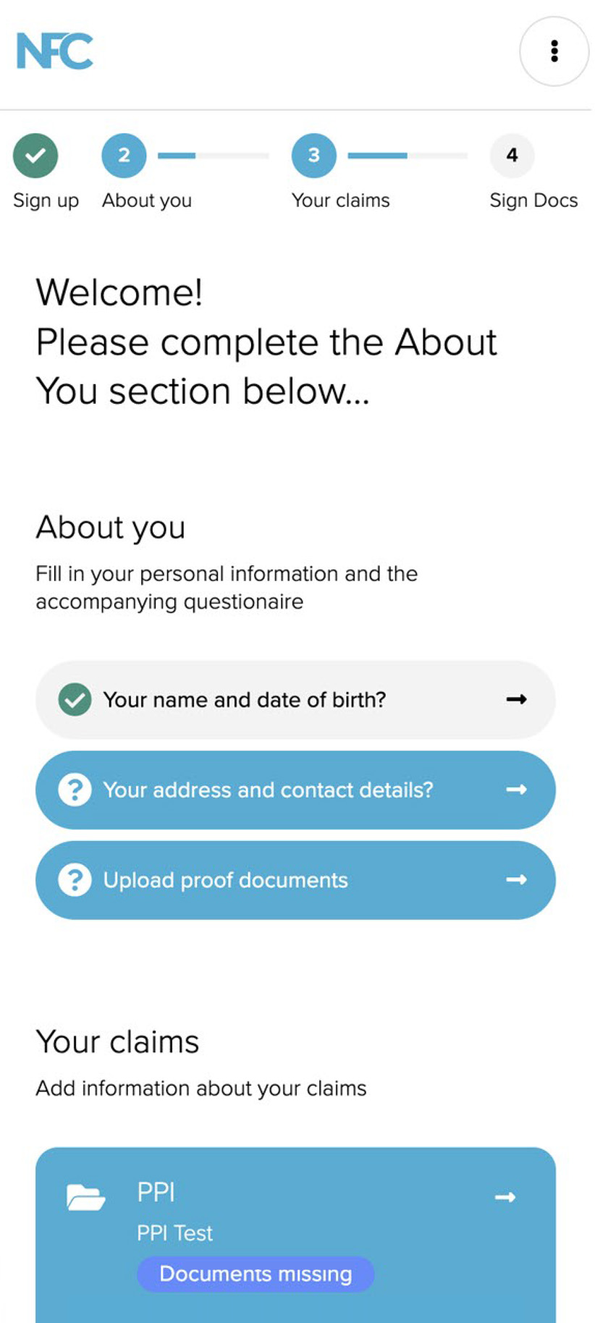Click question mark icon beside Upload proof documents
This screenshot has height=1323, width=595.
(x=75, y=880)
